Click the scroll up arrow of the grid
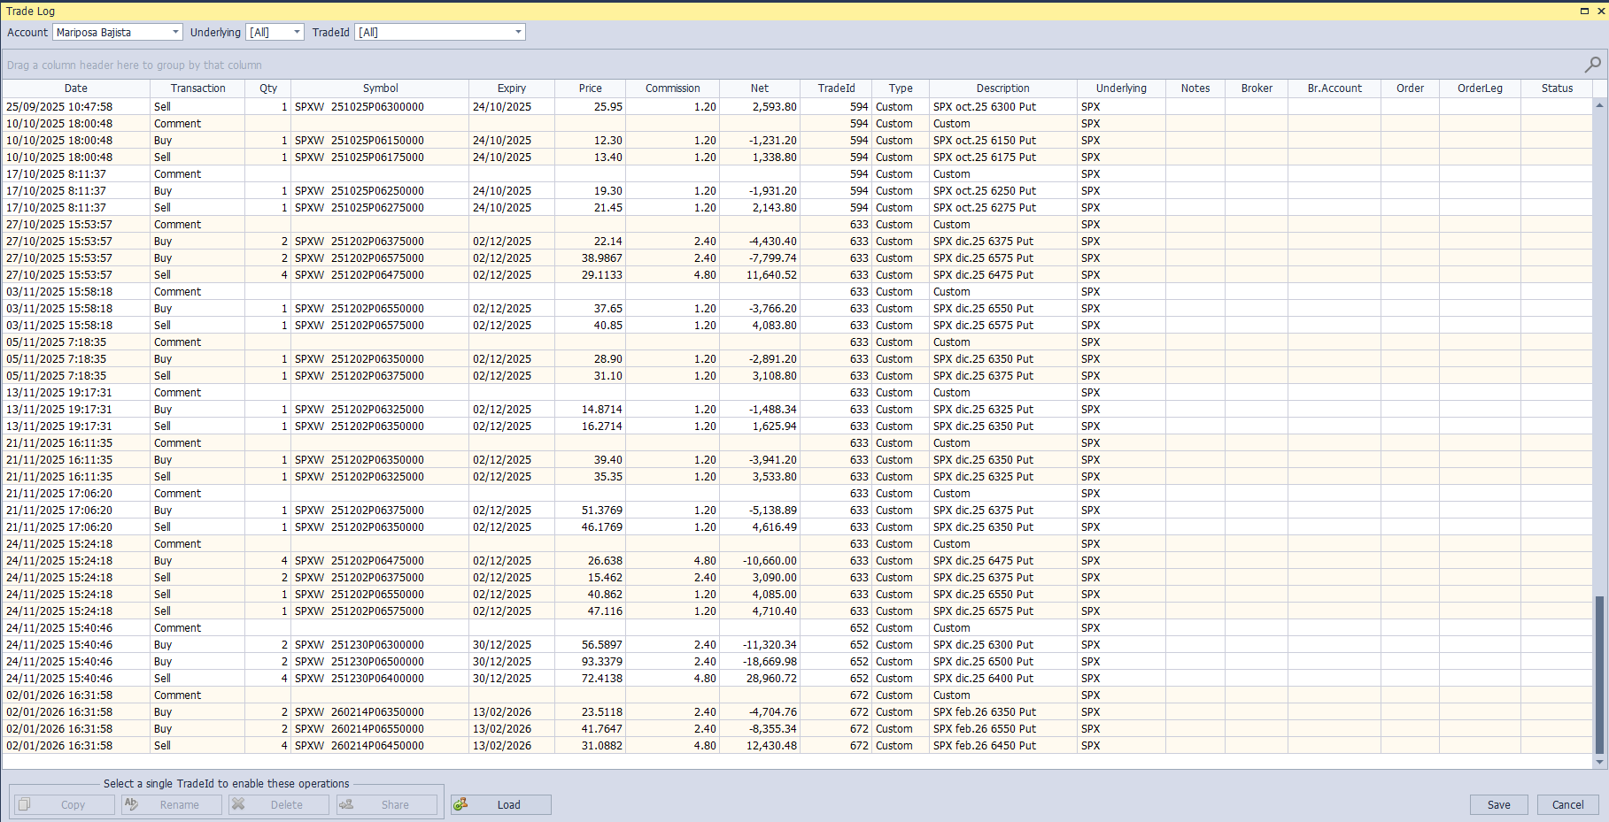Image resolution: width=1609 pixels, height=822 pixels. click(1599, 105)
